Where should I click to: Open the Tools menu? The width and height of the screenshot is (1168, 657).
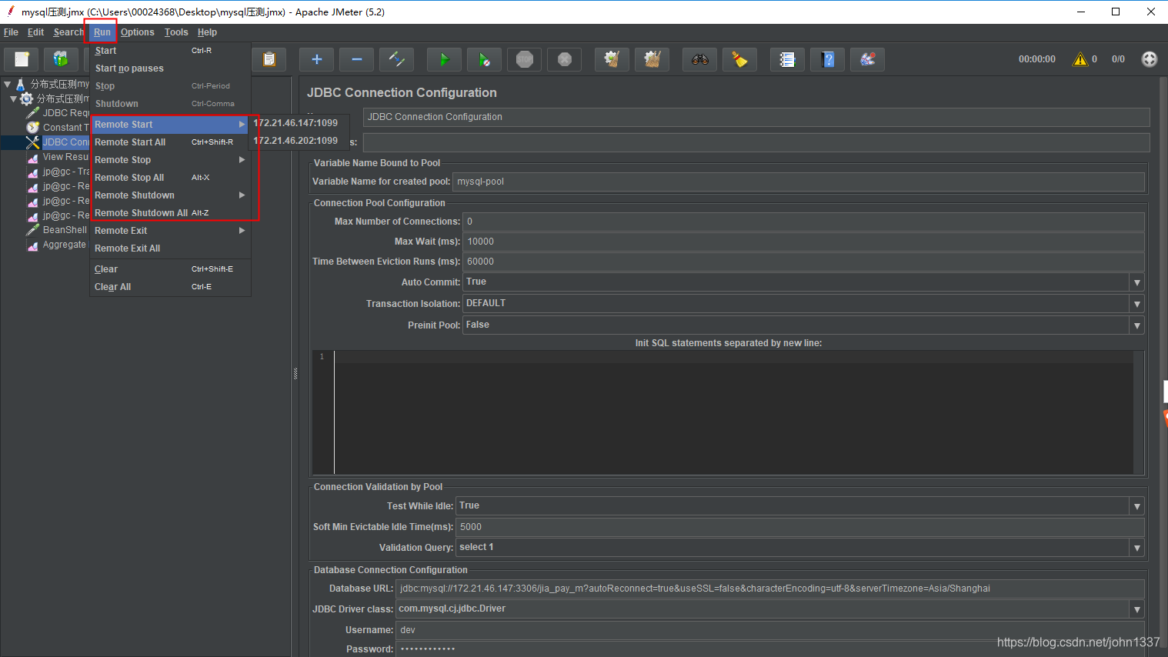pos(176,32)
